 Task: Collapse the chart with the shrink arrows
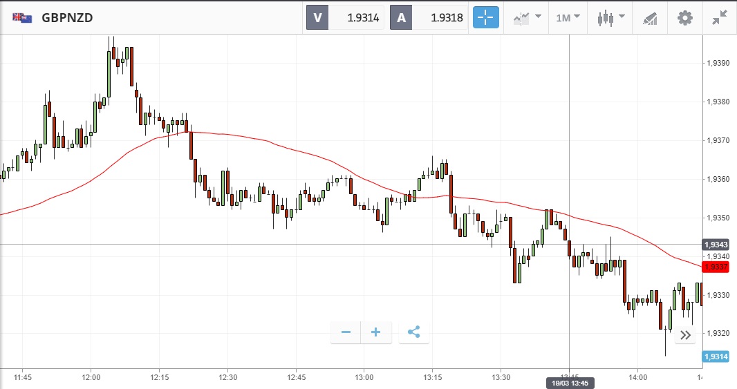tap(720, 17)
